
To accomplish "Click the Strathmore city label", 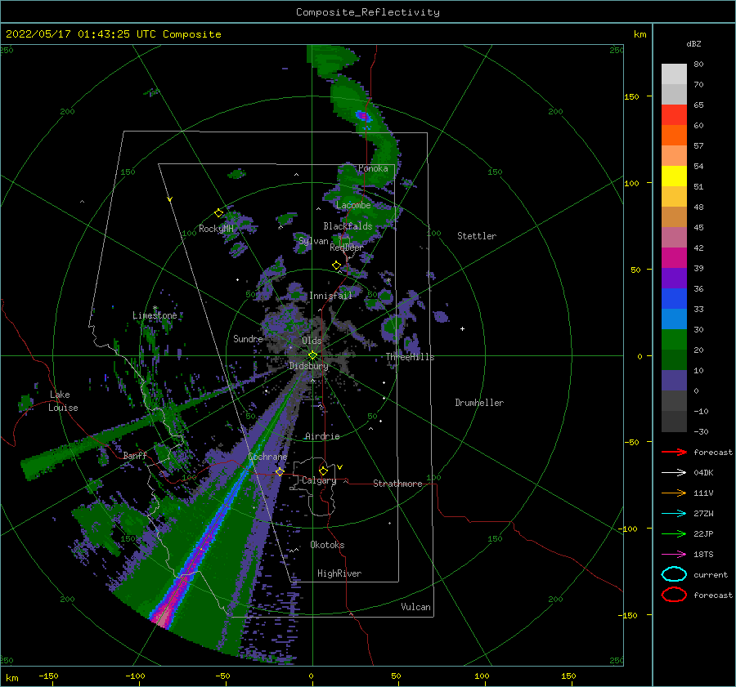I will tap(397, 484).
